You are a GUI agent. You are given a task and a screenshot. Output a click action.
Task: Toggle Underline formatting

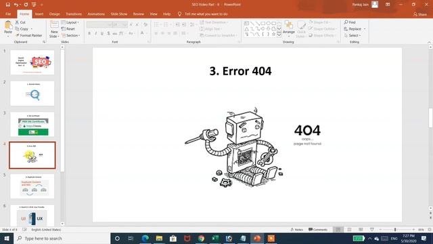point(102,33)
